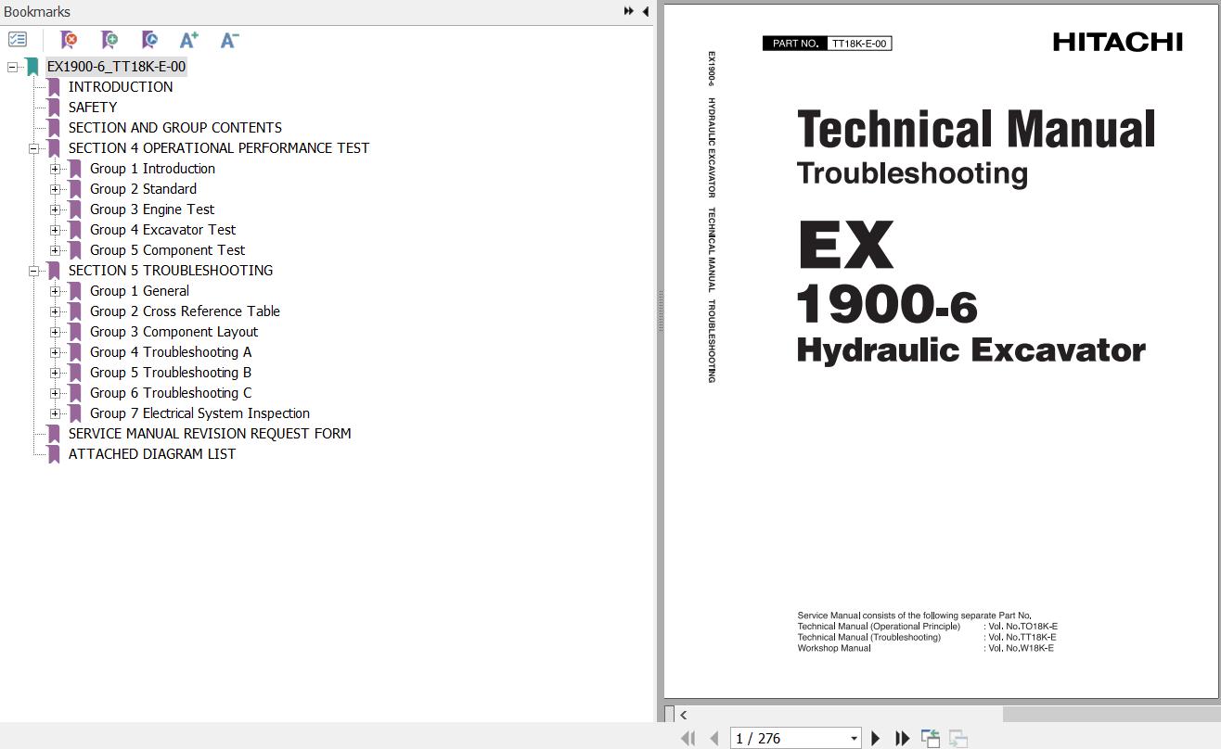The height and width of the screenshot is (749, 1221).
Task: Go to Group 3 Component Layout
Action: click(x=174, y=332)
